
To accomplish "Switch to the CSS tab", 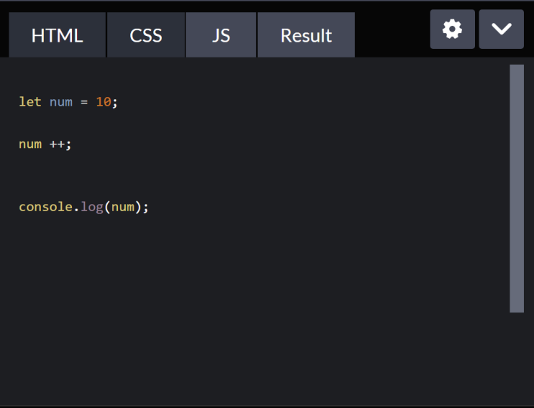I will click(x=146, y=34).
